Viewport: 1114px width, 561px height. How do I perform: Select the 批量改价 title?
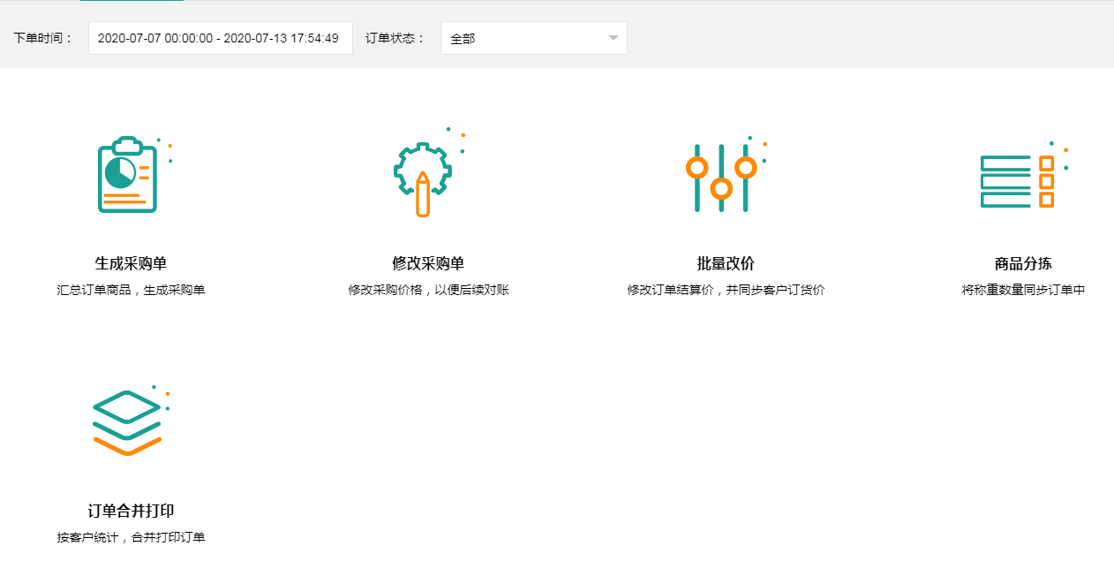pyautogui.click(x=726, y=263)
